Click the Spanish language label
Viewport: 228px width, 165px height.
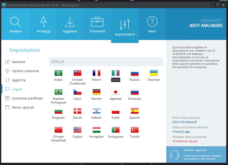(134, 118)
